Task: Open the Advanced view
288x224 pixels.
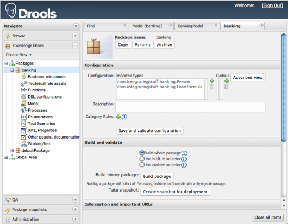Action: click(248, 77)
